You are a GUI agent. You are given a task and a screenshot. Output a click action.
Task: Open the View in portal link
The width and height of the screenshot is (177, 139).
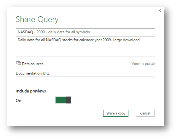(143, 64)
